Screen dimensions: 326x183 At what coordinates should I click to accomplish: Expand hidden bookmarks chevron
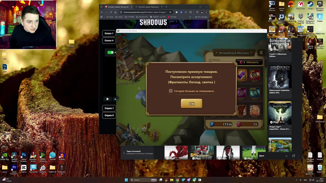190,17
